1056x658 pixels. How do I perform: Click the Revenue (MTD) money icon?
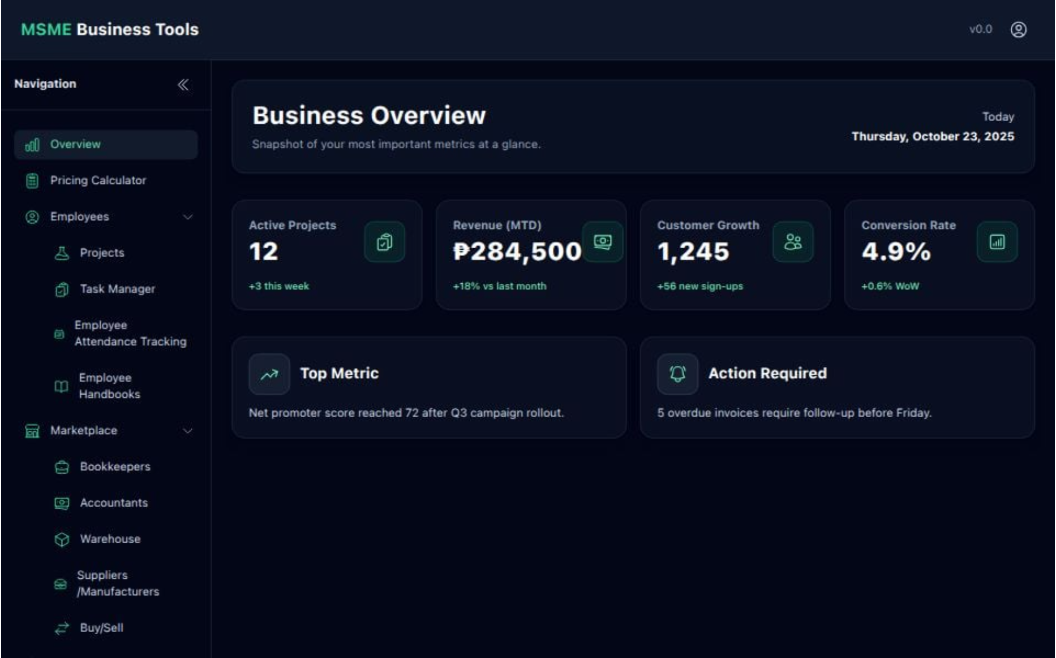pyautogui.click(x=603, y=242)
